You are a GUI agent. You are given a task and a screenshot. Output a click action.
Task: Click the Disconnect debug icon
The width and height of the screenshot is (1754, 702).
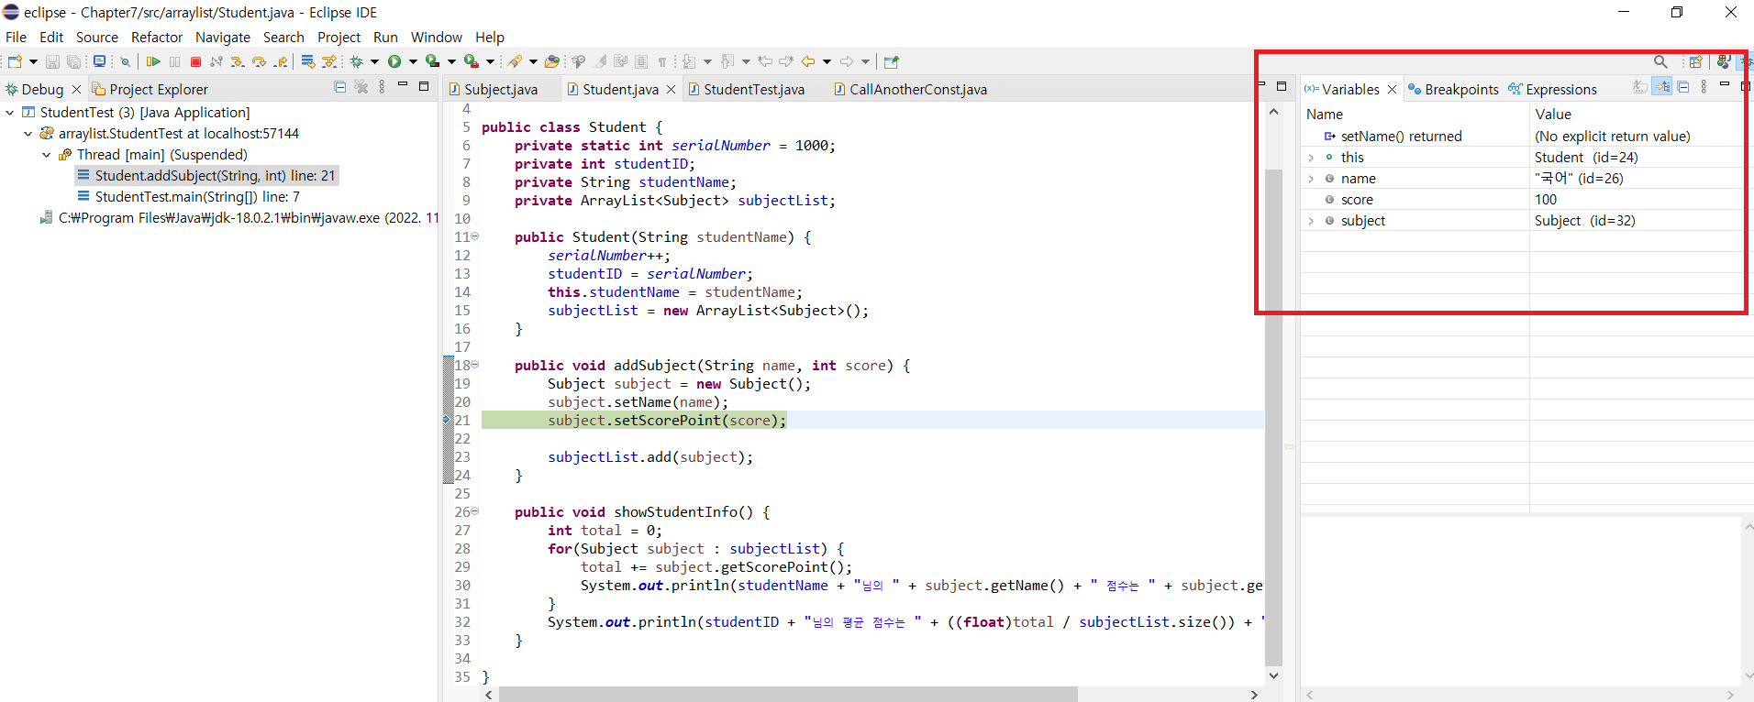[x=216, y=61]
